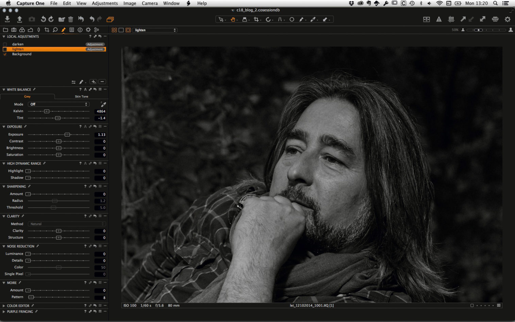
Task: Open the white balance Mode dropdown
Action: pyautogui.click(x=58, y=104)
